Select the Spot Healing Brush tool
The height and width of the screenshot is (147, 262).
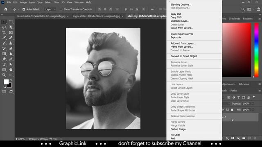point(11,38)
